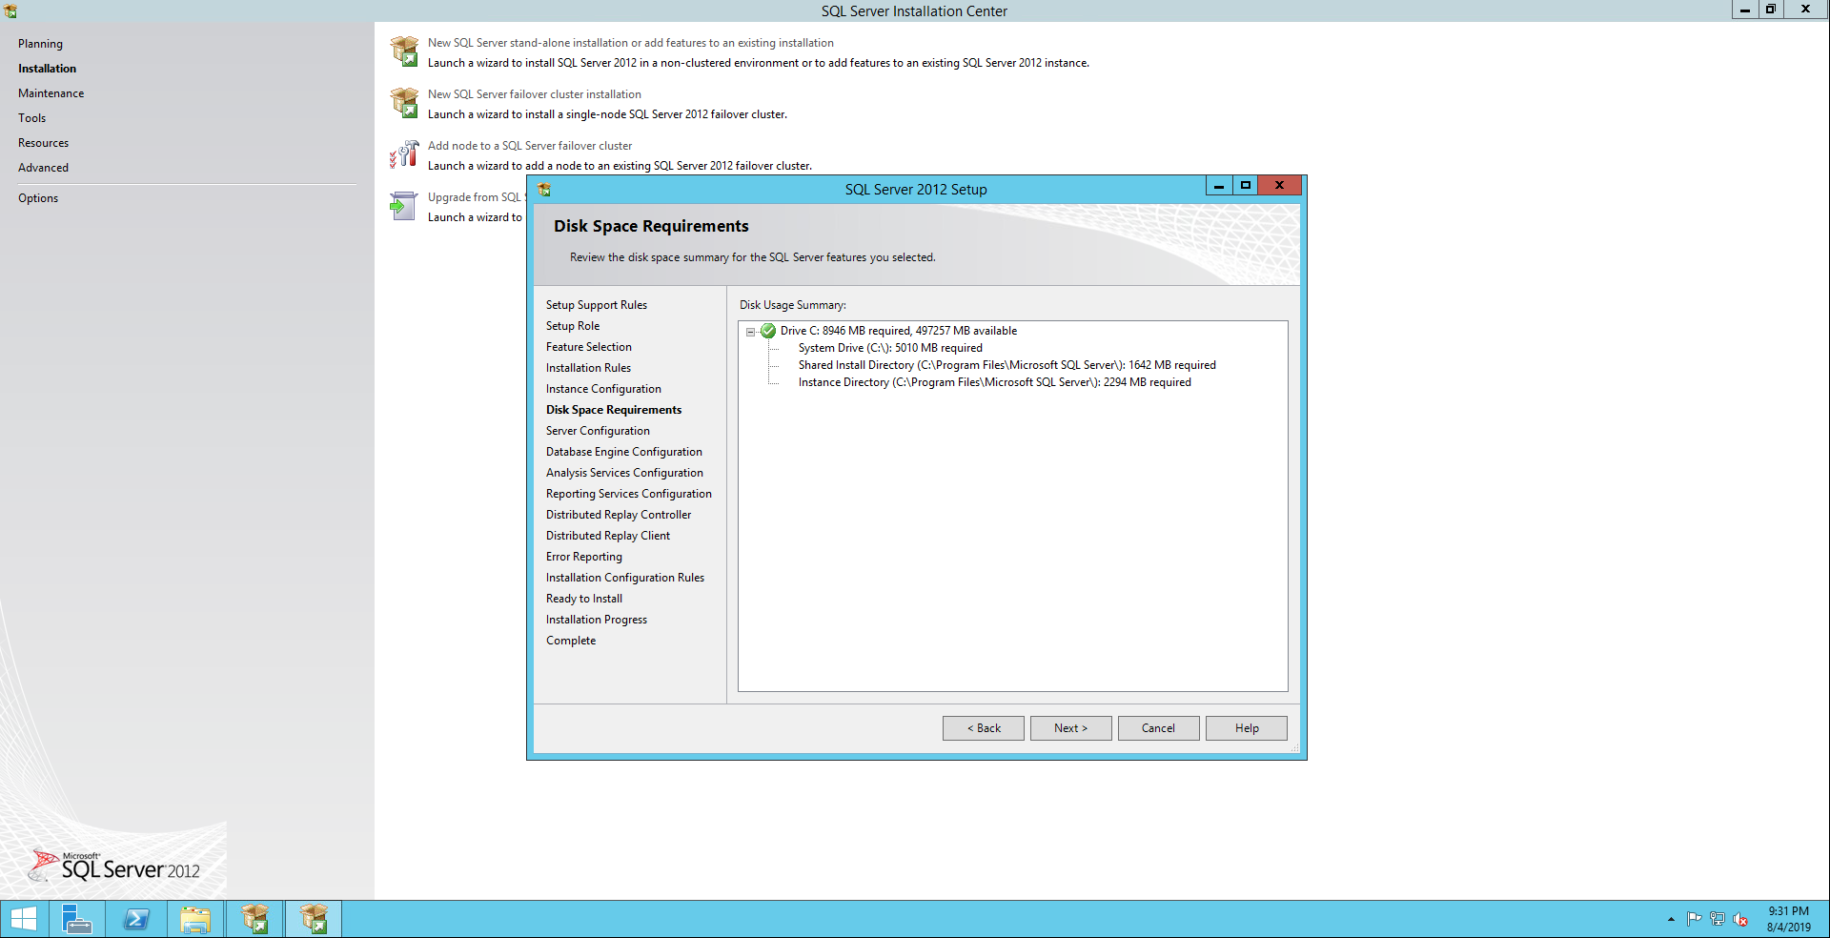Go back with the Back button
Viewport: 1830px width, 938px height.
click(x=983, y=728)
